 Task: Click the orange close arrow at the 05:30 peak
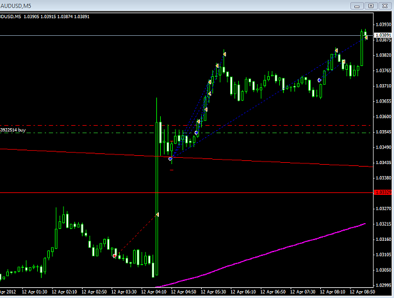click(224, 54)
